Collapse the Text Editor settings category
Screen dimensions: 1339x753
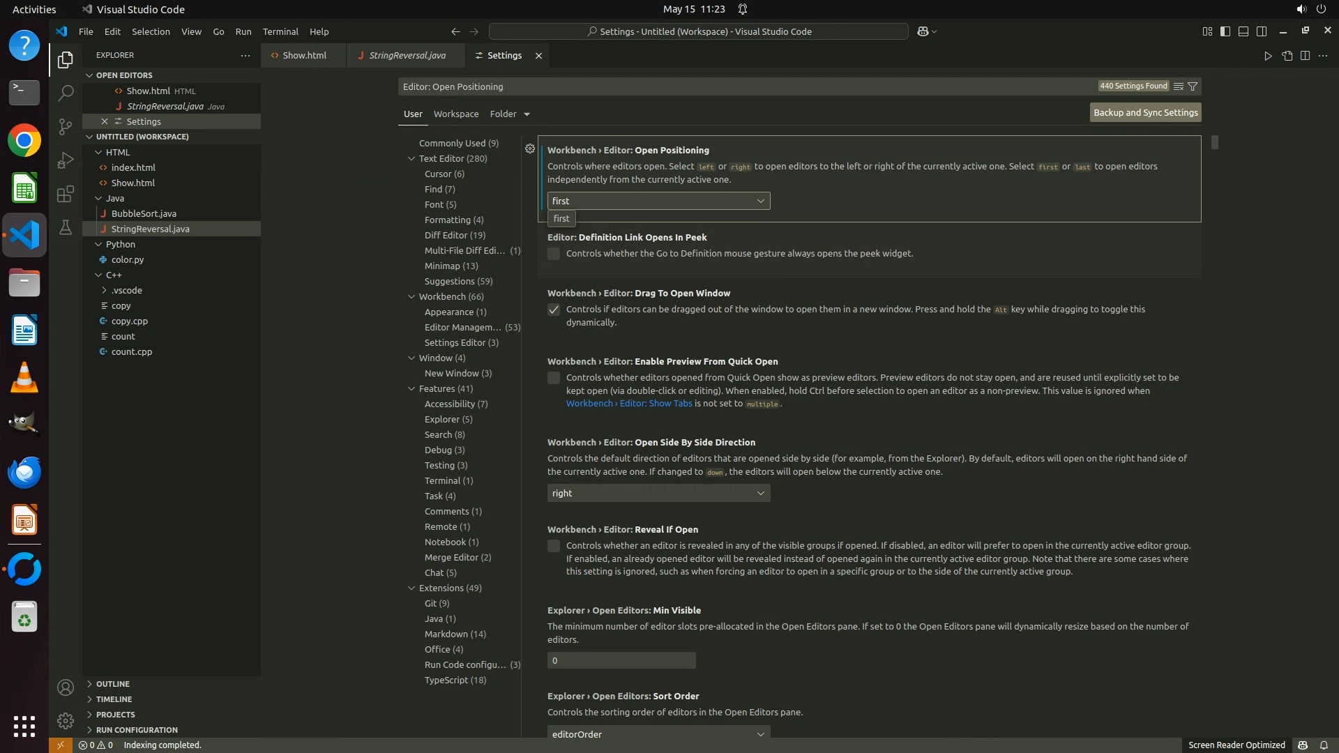411,159
